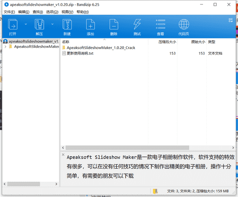The height and width of the screenshot is (197, 238).
Task: Select the ApeakSoftSlideshowMaker tree folder label
Action: coord(36,46)
